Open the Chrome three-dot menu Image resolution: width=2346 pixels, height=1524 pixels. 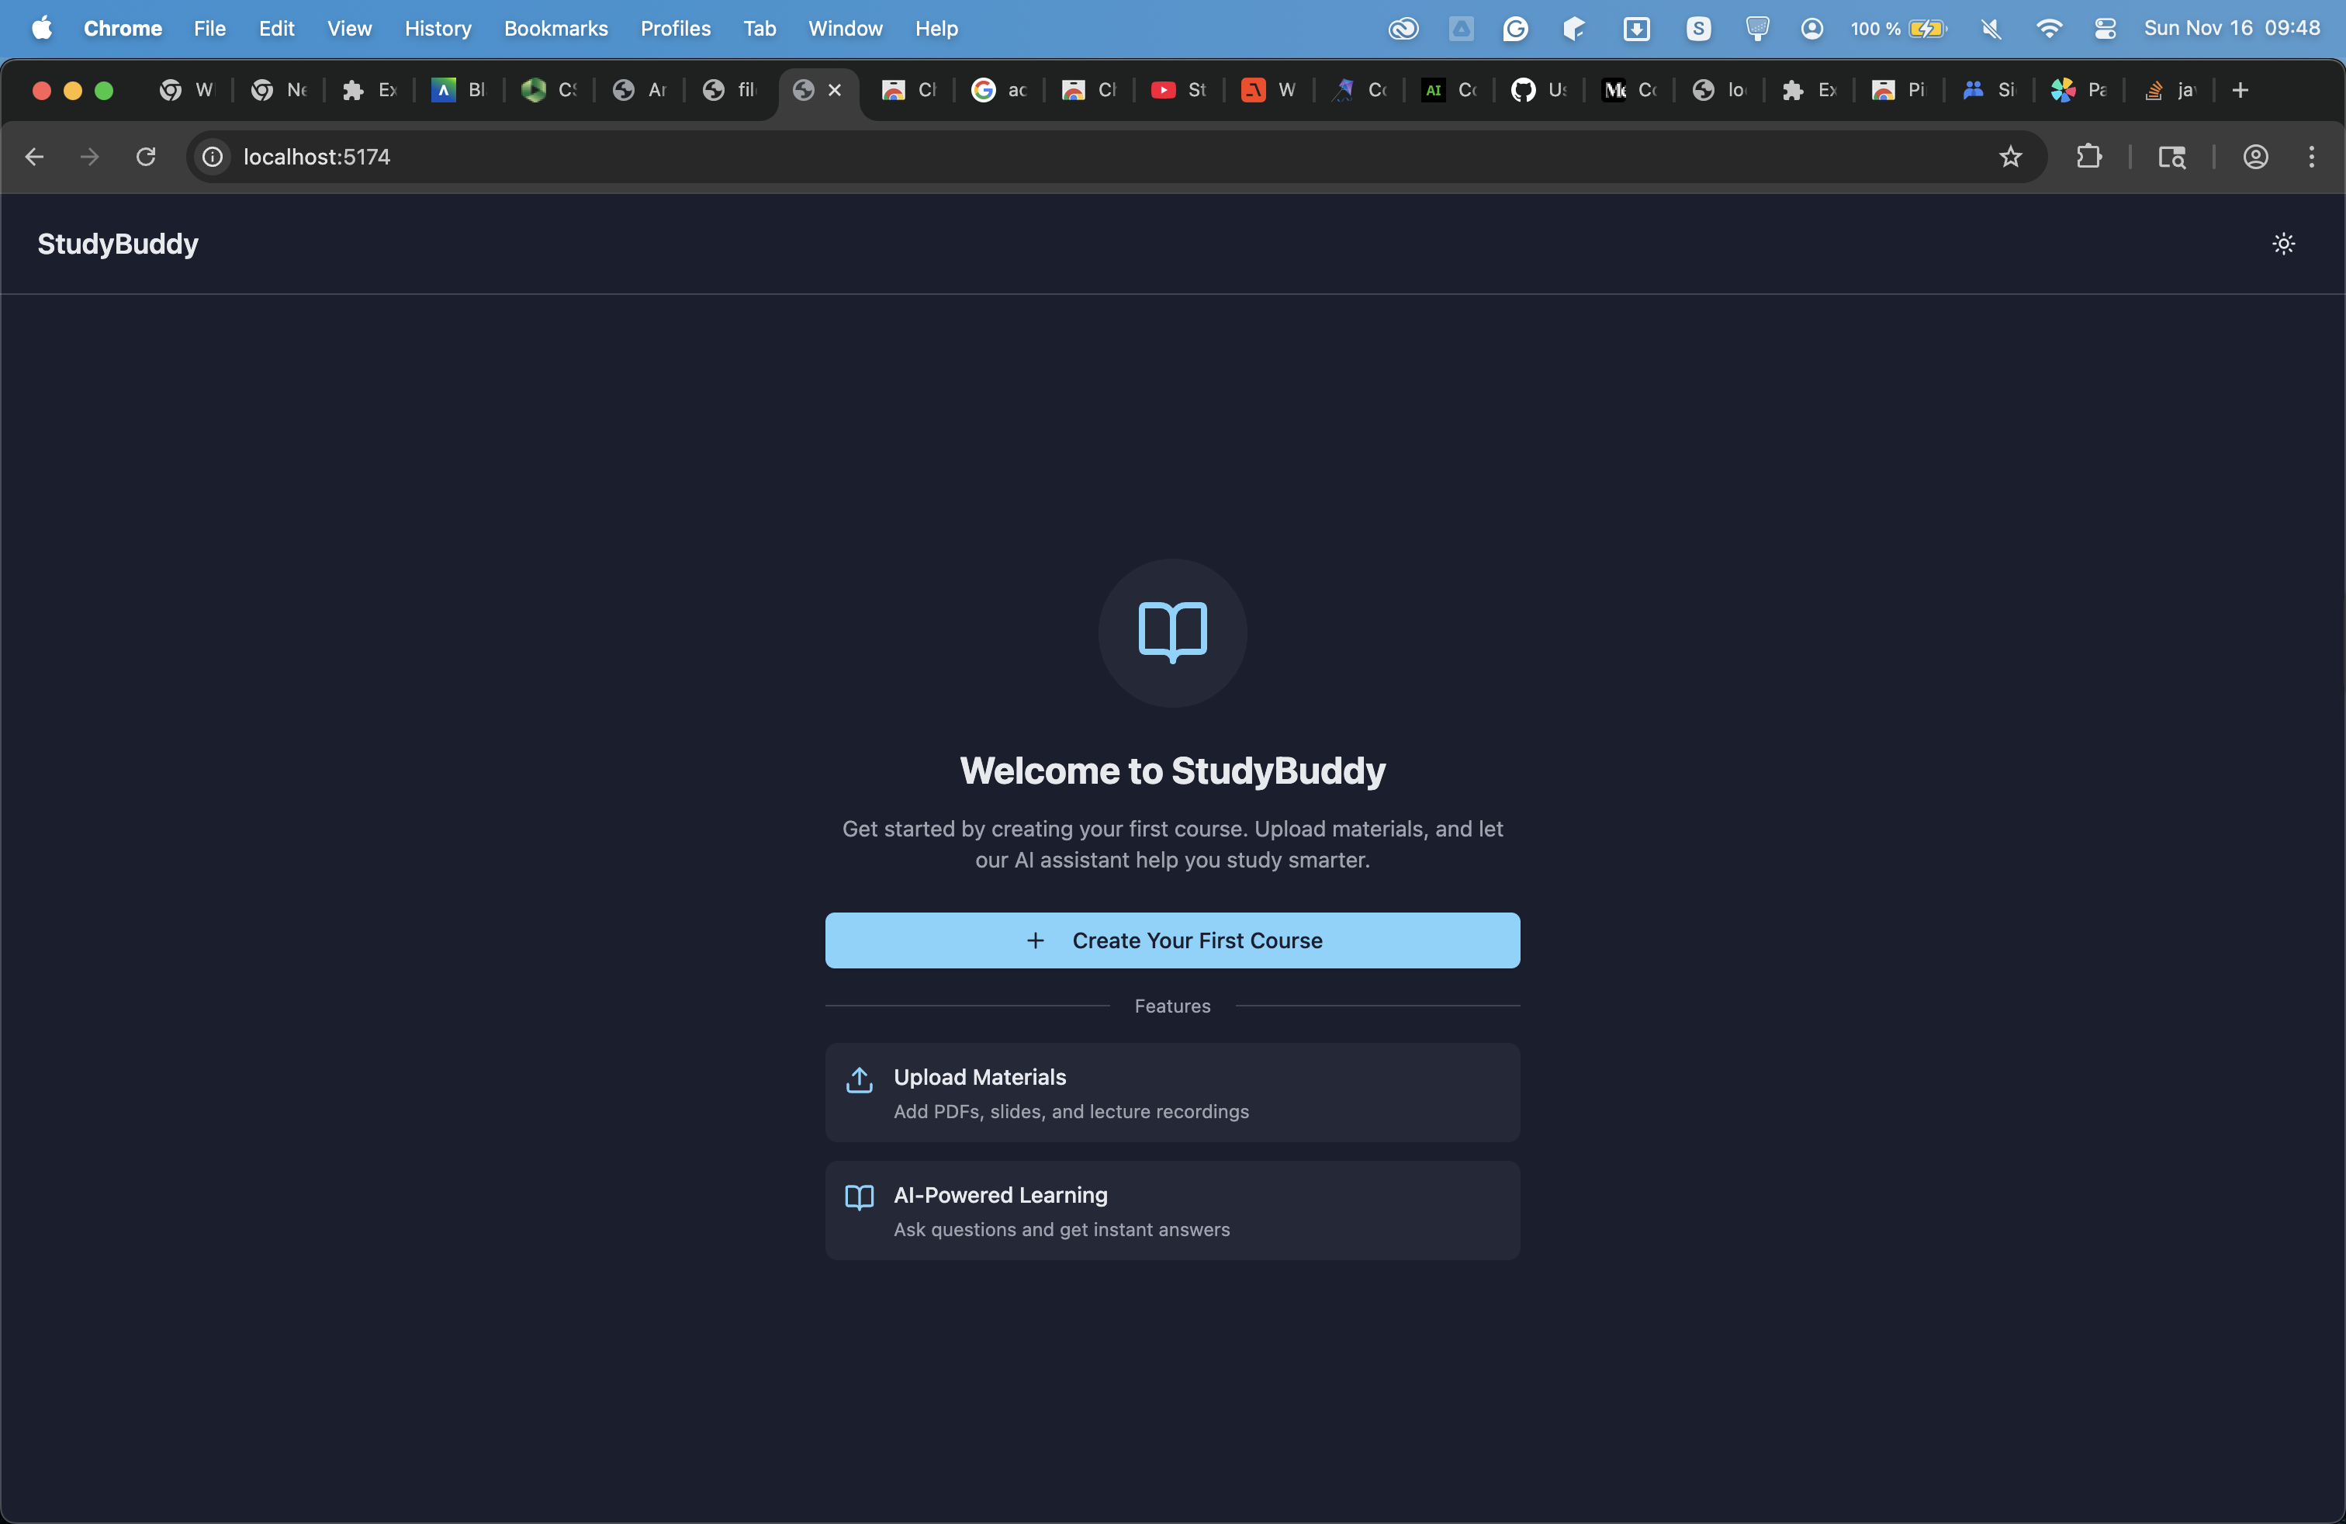point(2310,157)
